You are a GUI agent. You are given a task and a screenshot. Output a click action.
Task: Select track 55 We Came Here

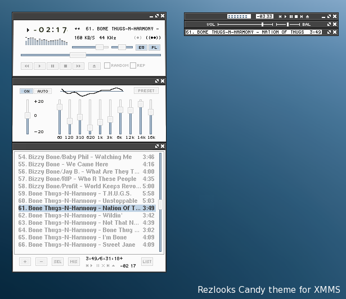click(x=87, y=164)
